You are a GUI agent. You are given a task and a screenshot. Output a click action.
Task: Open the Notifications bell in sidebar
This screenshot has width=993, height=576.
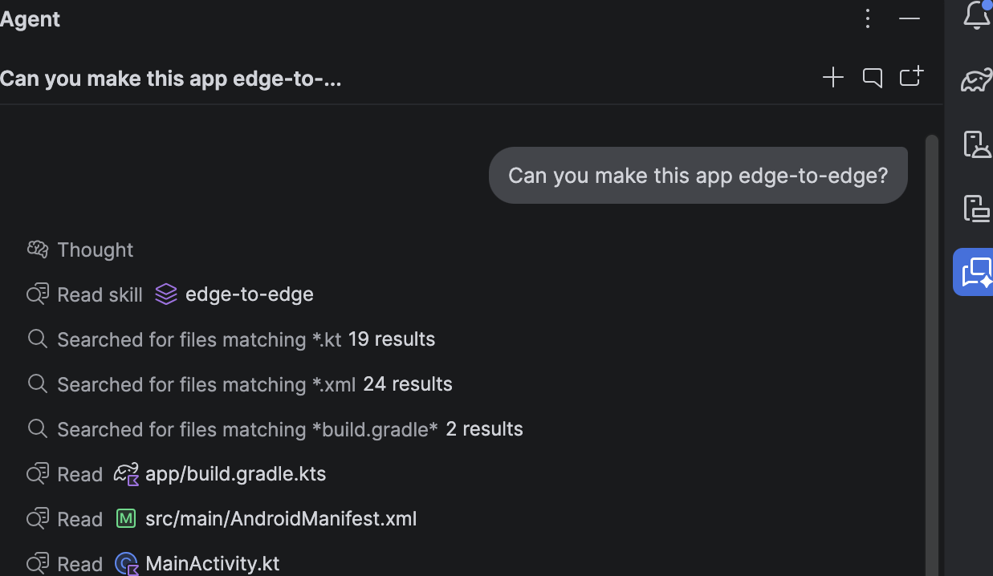point(977,15)
